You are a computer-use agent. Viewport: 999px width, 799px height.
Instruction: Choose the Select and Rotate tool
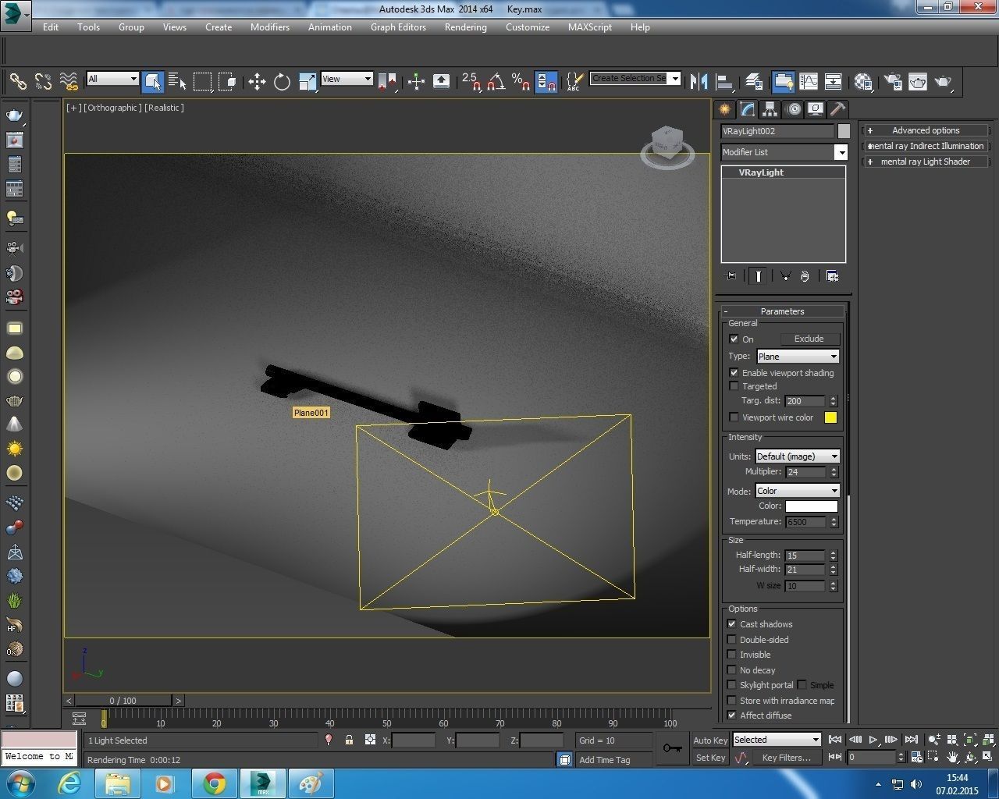click(282, 81)
